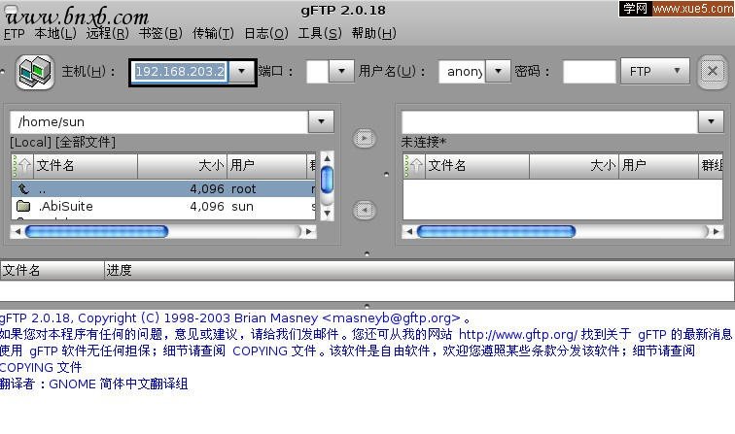Click the stop transfer X button
The width and height of the screenshot is (735, 434).
(x=712, y=72)
